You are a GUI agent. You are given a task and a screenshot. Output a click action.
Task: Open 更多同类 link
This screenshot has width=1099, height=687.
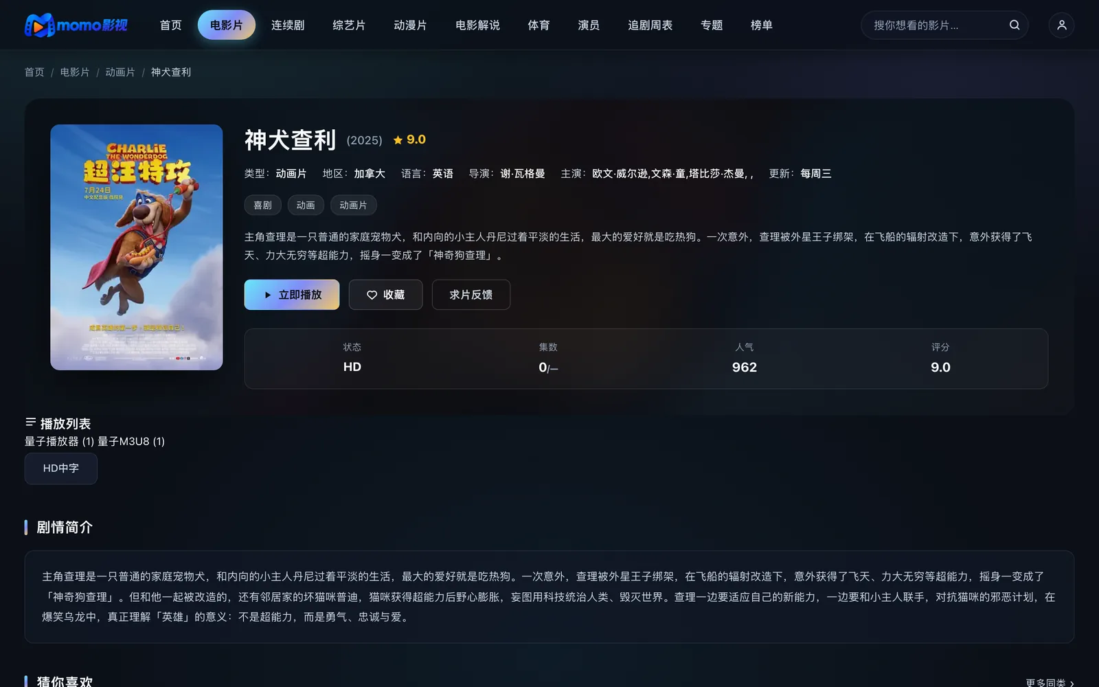point(1050,683)
